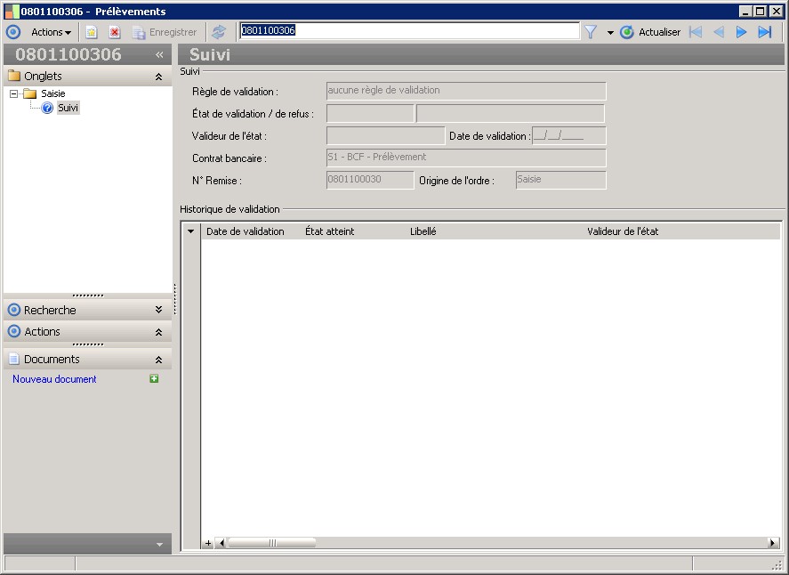Go to the previous record
This screenshot has height=575, width=789.
(x=719, y=32)
